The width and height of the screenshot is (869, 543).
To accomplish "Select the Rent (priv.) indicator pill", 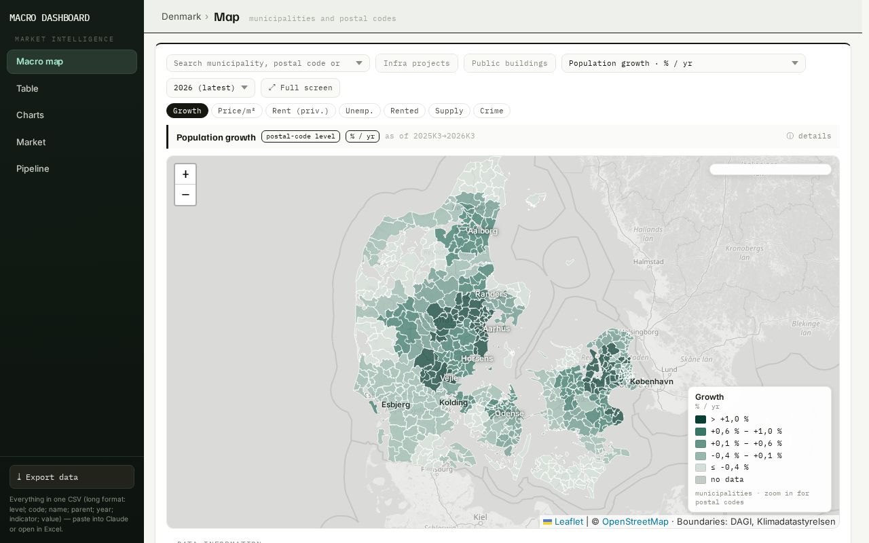I will point(300,111).
